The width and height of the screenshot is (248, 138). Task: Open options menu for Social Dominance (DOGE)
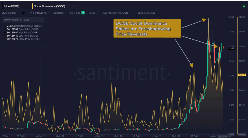(69, 6)
